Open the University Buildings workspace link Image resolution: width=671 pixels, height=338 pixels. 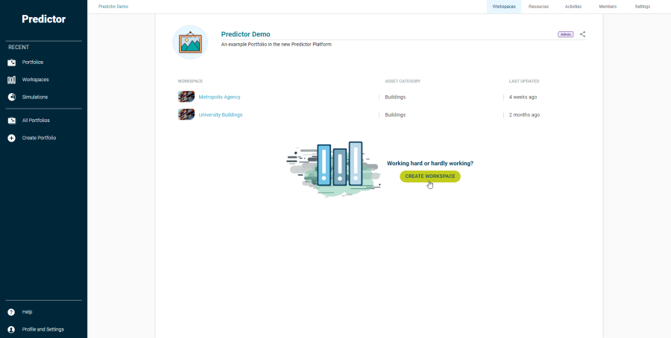click(220, 115)
